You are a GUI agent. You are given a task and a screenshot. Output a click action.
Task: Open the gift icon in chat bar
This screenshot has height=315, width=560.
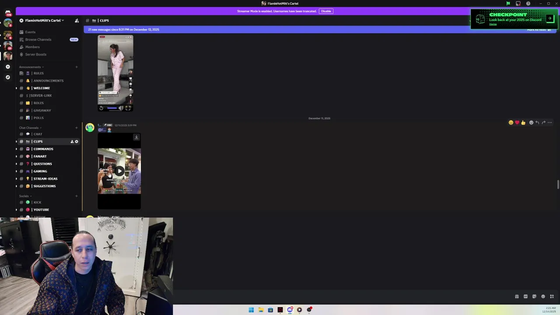pyautogui.click(x=517, y=296)
